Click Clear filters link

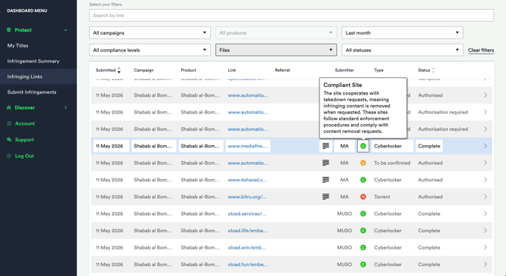point(481,50)
